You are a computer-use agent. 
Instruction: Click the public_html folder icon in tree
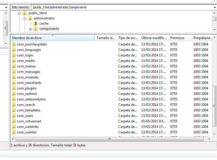coord(25,13)
